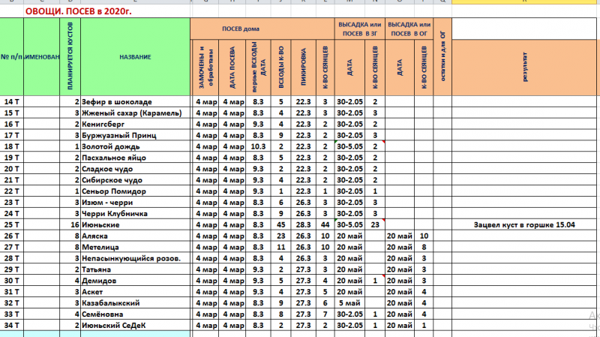Image resolution: width=600 pixels, height=337 pixels.
Task: Select ОГ '20 май' date in Аляска row
Action: tap(400, 236)
